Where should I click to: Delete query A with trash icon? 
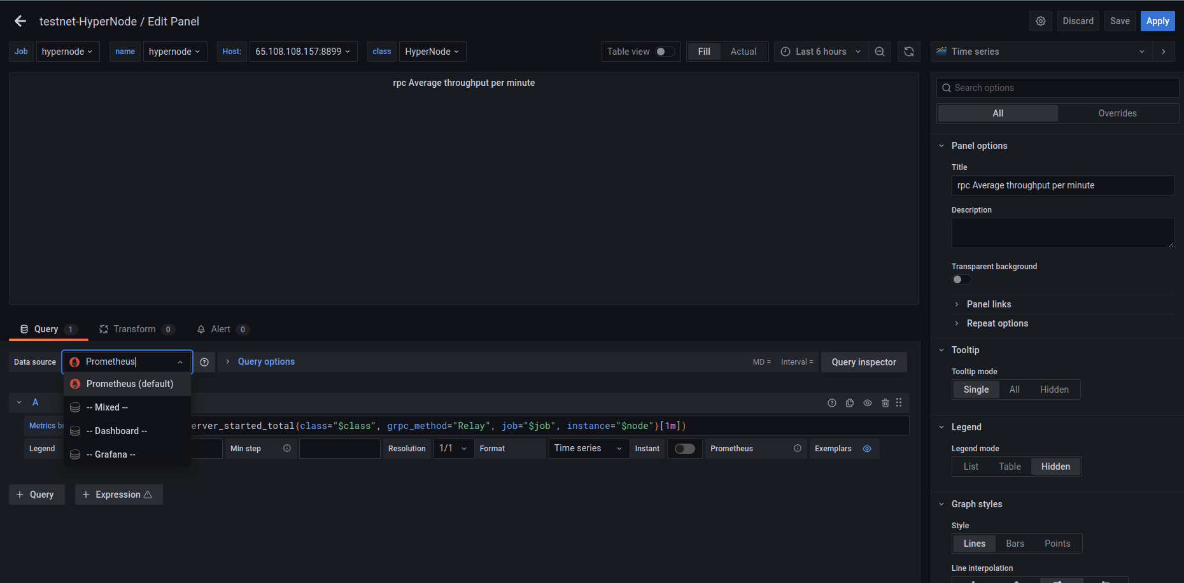(x=885, y=403)
